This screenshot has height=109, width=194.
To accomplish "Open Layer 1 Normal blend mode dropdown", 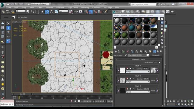I will (x=138, y=92).
